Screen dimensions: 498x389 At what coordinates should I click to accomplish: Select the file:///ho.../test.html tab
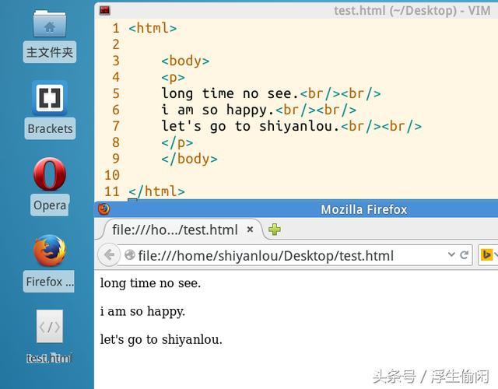click(180, 230)
